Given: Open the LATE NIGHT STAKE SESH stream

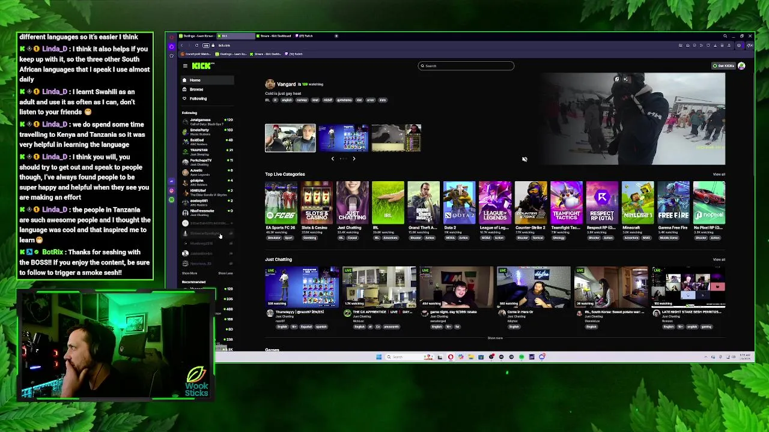Looking at the screenshot, I should 688,287.
